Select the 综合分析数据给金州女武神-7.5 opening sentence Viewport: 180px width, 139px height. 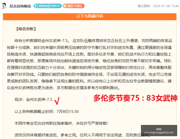pyautogui.click(x=42, y=41)
